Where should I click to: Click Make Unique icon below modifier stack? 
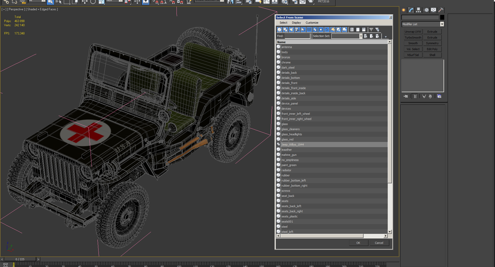(x=424, y=96)
